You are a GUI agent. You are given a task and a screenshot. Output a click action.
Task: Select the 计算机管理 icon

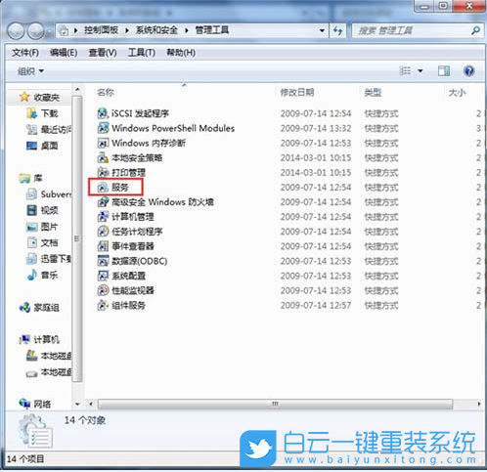(103, 217)
